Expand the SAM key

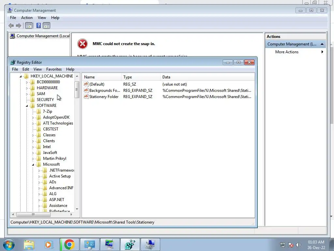27,94
